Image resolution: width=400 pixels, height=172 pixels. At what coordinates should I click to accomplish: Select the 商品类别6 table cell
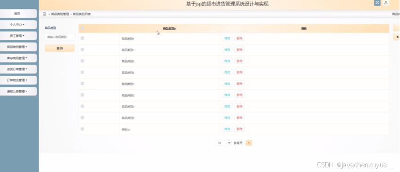169,95
